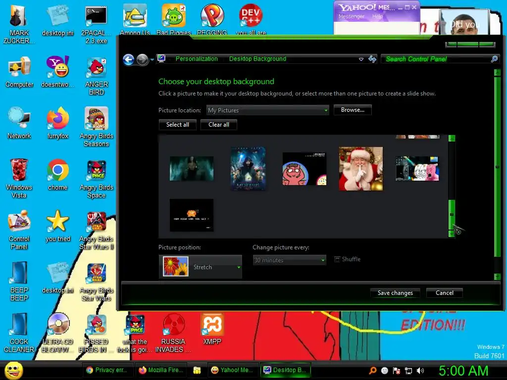This screenshot has height=380, width=507.
Task: Select the Network desktop icon
Action: point(19,123)
